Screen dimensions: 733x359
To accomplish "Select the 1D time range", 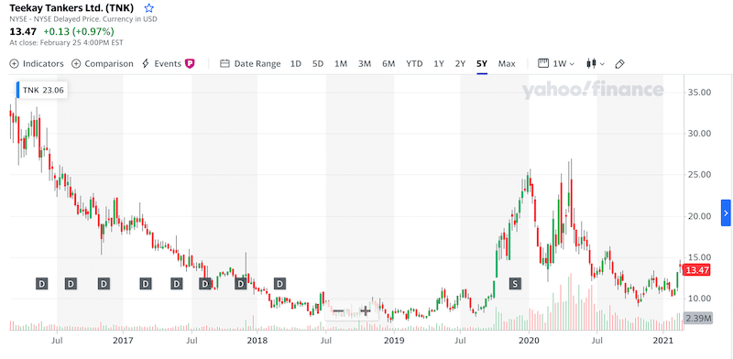I will tap(295, 63).
